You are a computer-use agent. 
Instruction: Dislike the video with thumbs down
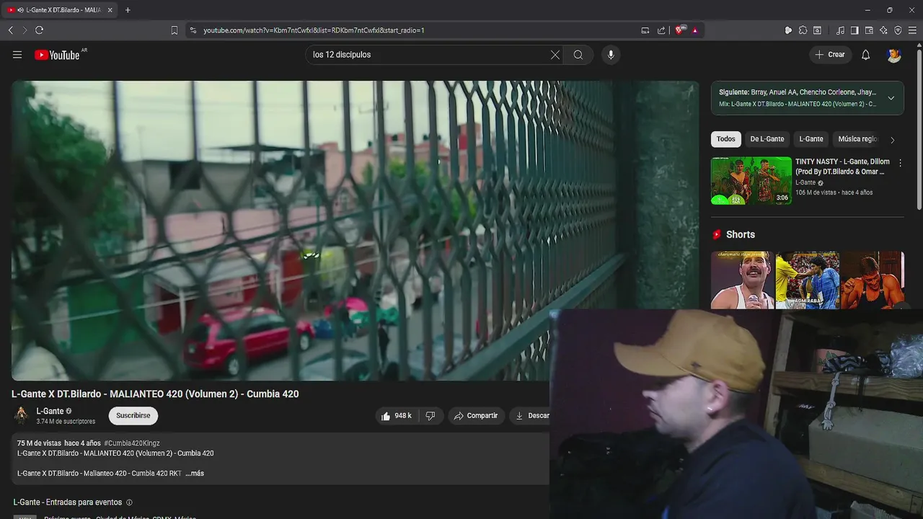(x=430, y=416)
